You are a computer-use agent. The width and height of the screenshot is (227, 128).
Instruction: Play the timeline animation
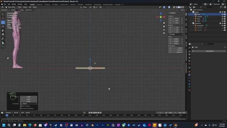96,113
